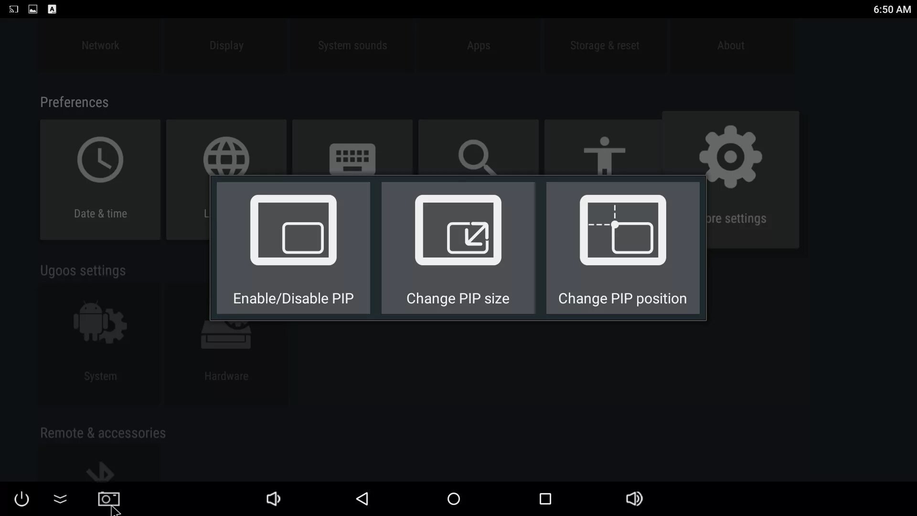Image resolution: width=917 pixels, height=516 pixels.
Task: Lower volume with left speaker icon
Action: [273, 499]
